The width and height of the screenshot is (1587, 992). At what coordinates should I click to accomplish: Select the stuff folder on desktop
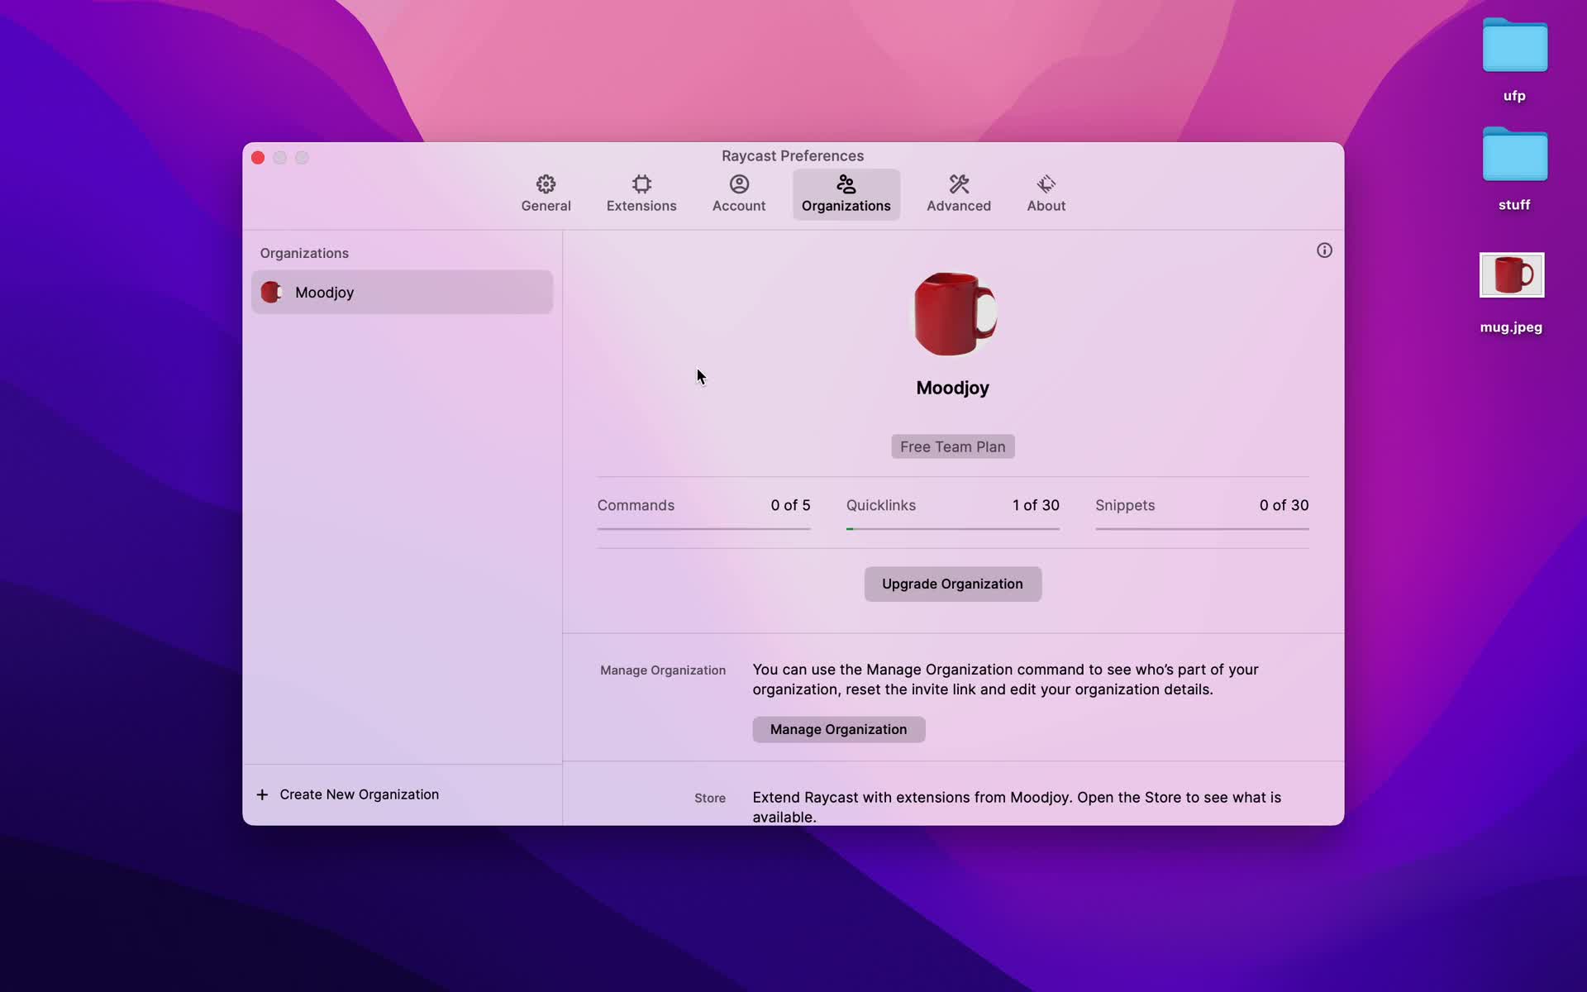1514,169
